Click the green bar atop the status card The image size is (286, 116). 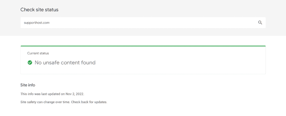(143, 46)
